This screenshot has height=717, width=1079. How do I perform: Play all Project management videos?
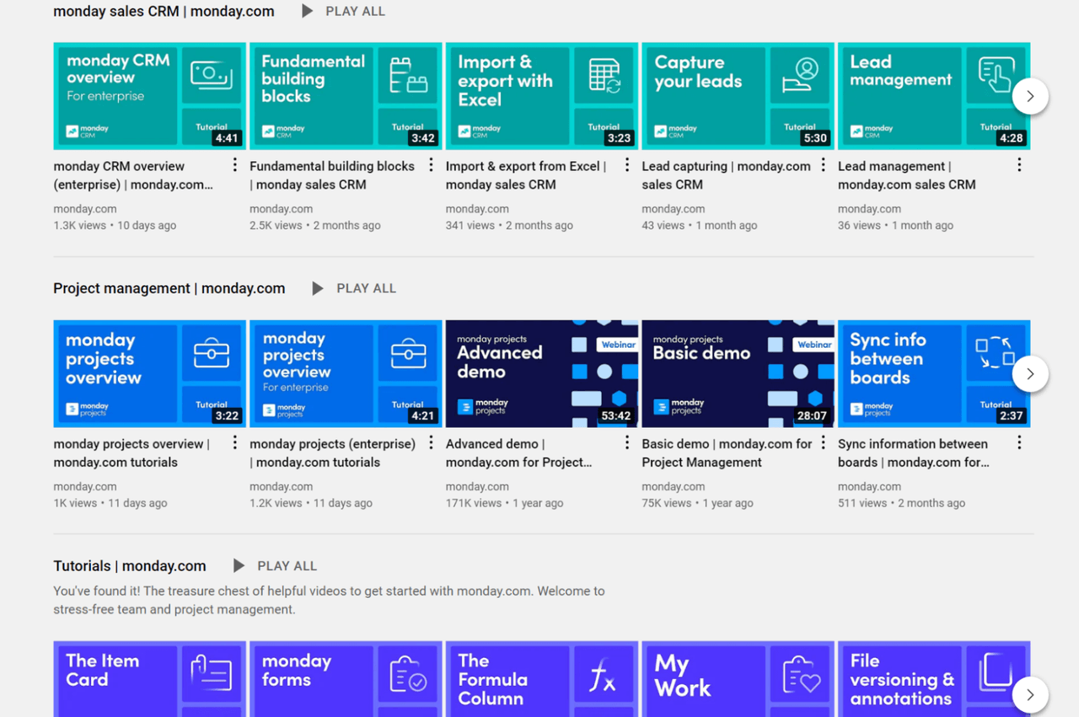point(354,288)
